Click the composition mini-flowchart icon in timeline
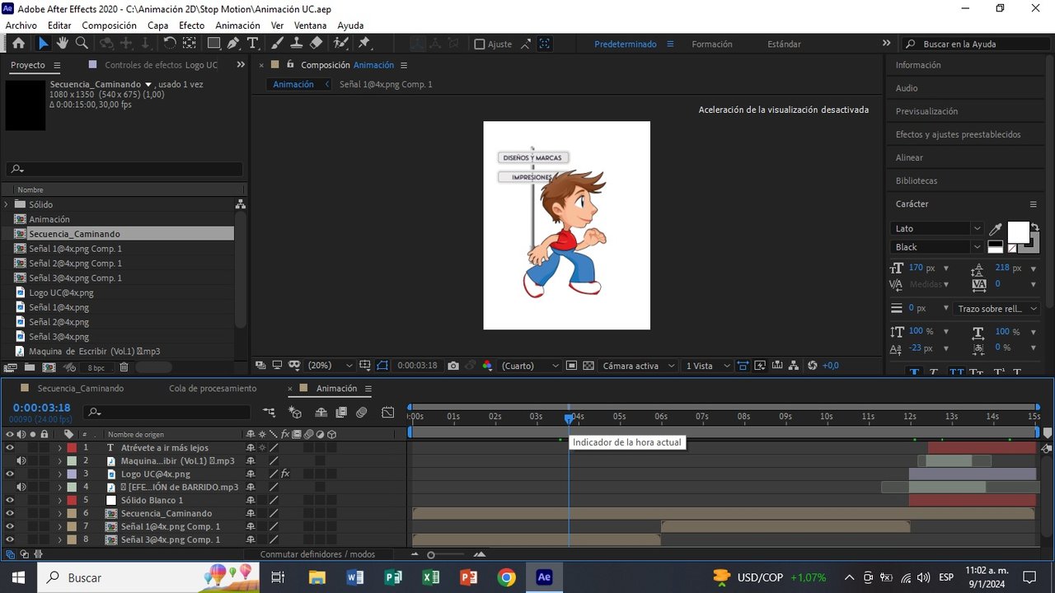This screenshot has height=593, width=1055. pyautogui.click(x=270, y=412)
